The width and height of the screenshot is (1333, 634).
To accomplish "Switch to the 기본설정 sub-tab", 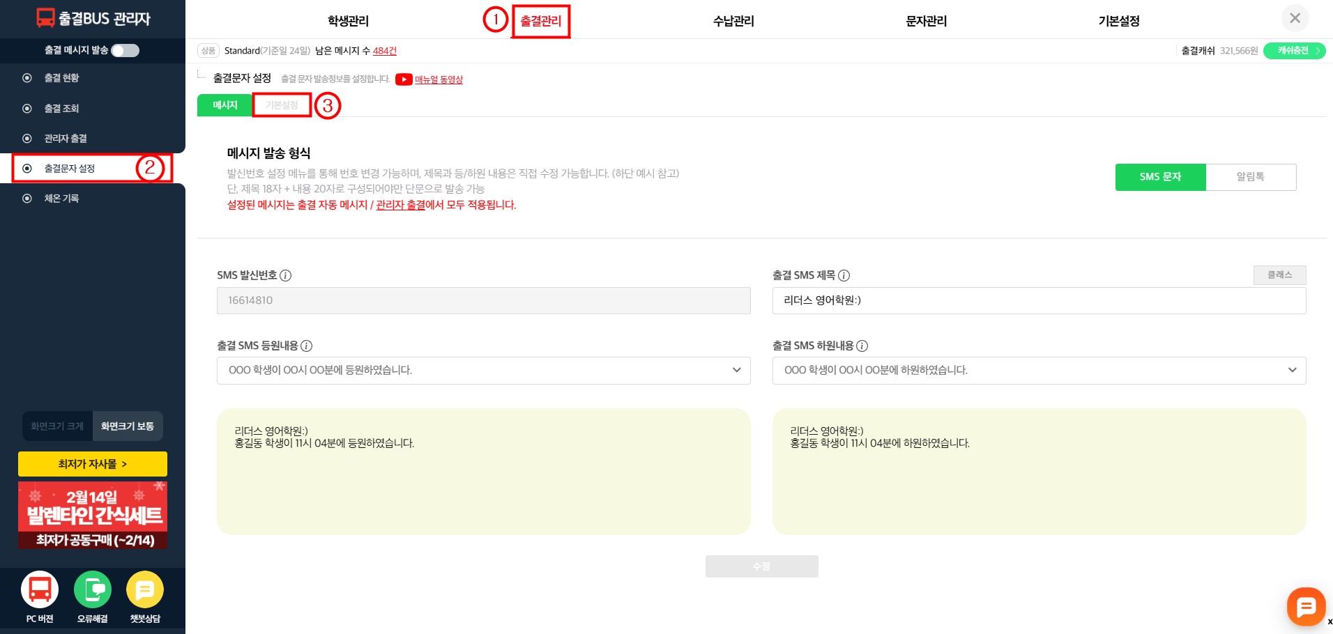I will [282, 105].
